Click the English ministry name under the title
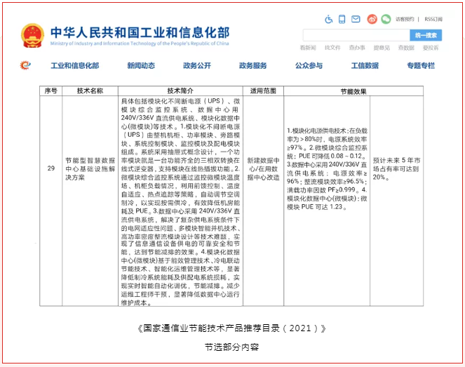This screenshot has width=465, height=367. (x=140, y=44)
